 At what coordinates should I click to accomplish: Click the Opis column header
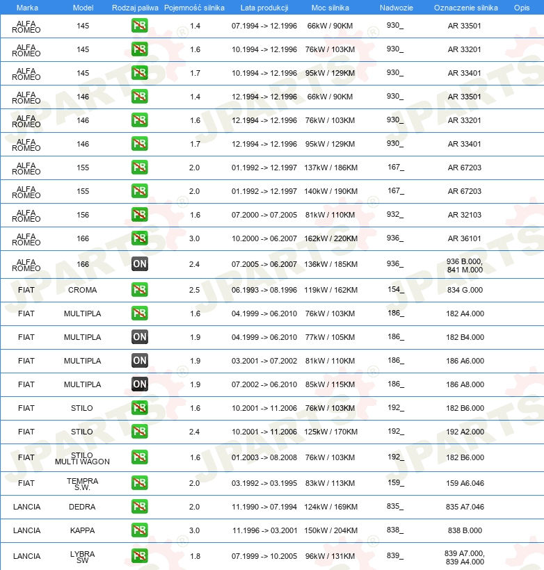coord(522,8)
